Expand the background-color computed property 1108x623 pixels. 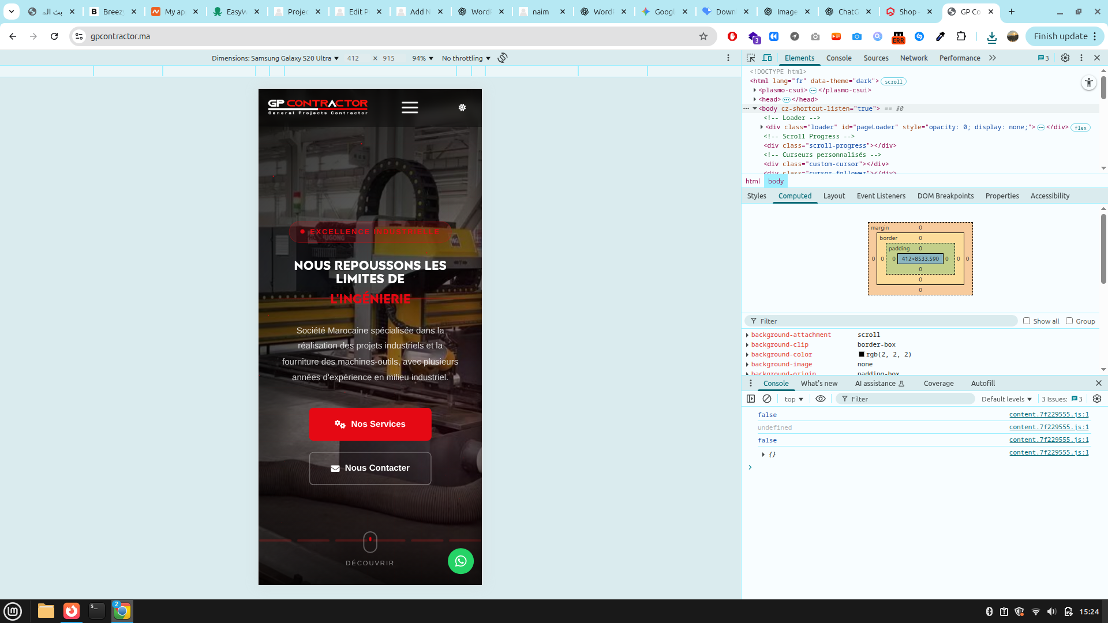point(747,355)
